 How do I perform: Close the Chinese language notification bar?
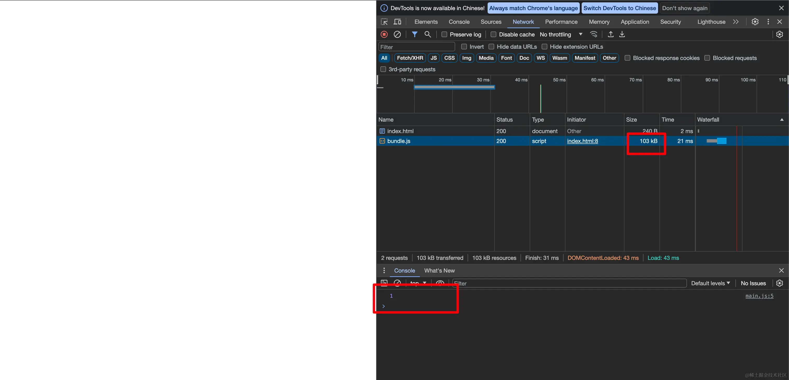tap(781, 8)
